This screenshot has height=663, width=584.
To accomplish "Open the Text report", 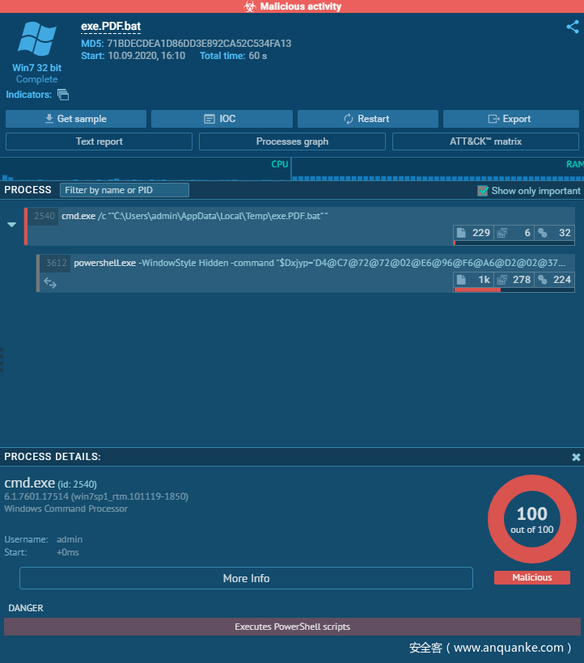I will [99, 141].
